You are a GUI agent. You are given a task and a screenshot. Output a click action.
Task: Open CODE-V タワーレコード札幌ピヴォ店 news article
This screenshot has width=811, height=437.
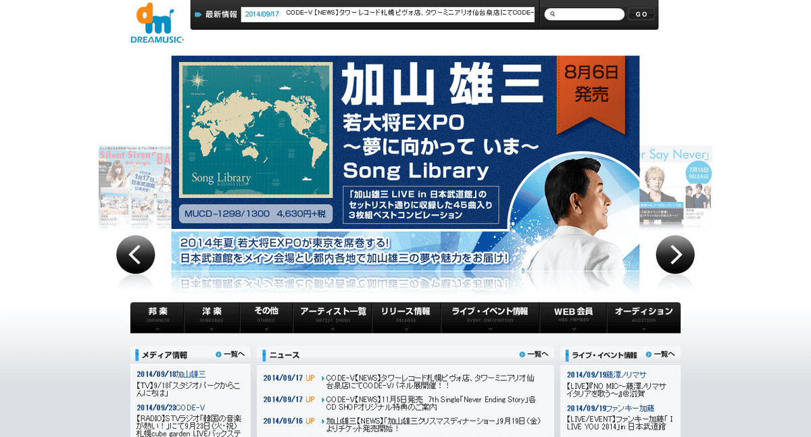[430, 382]
